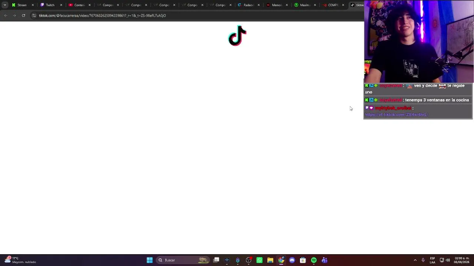Open the audio waveform app in taskbar
This screenshot has height=266, width=474.
[227, 260]
